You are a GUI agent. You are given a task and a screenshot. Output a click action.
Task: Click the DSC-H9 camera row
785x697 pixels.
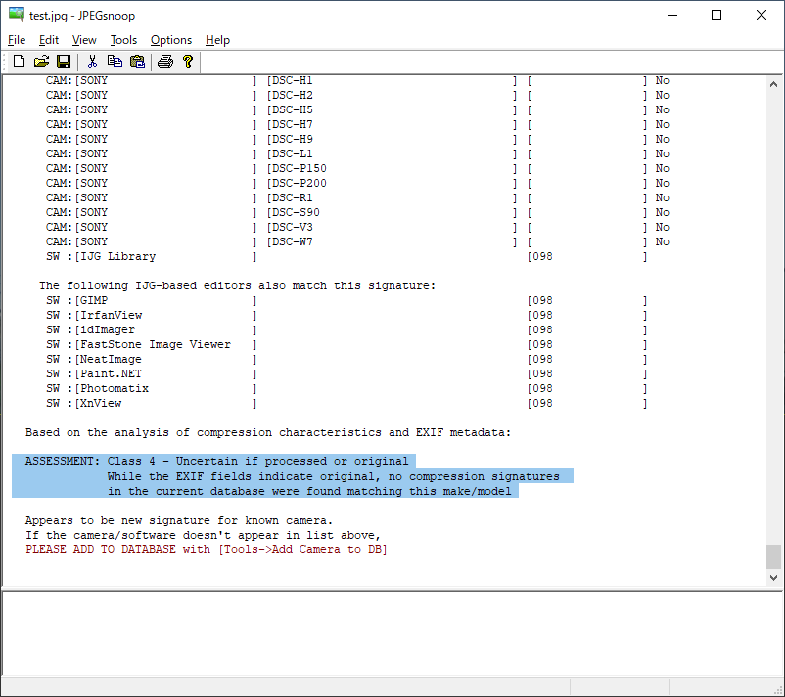coord(357,139)
